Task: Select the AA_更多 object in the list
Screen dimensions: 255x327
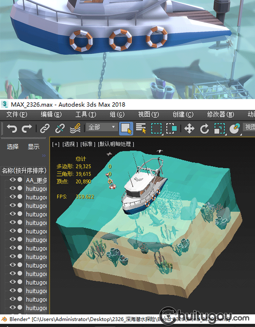Action: (36, 180)
